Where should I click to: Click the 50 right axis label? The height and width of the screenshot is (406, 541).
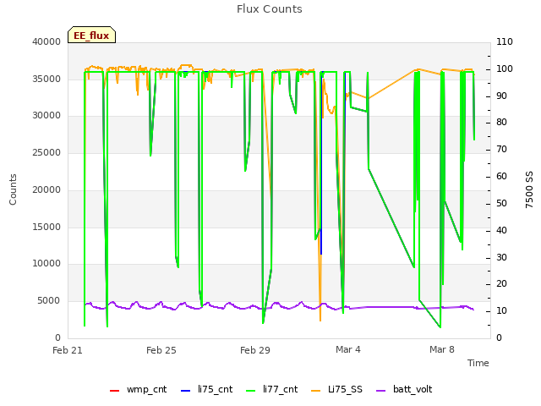[x=501, y=203]
